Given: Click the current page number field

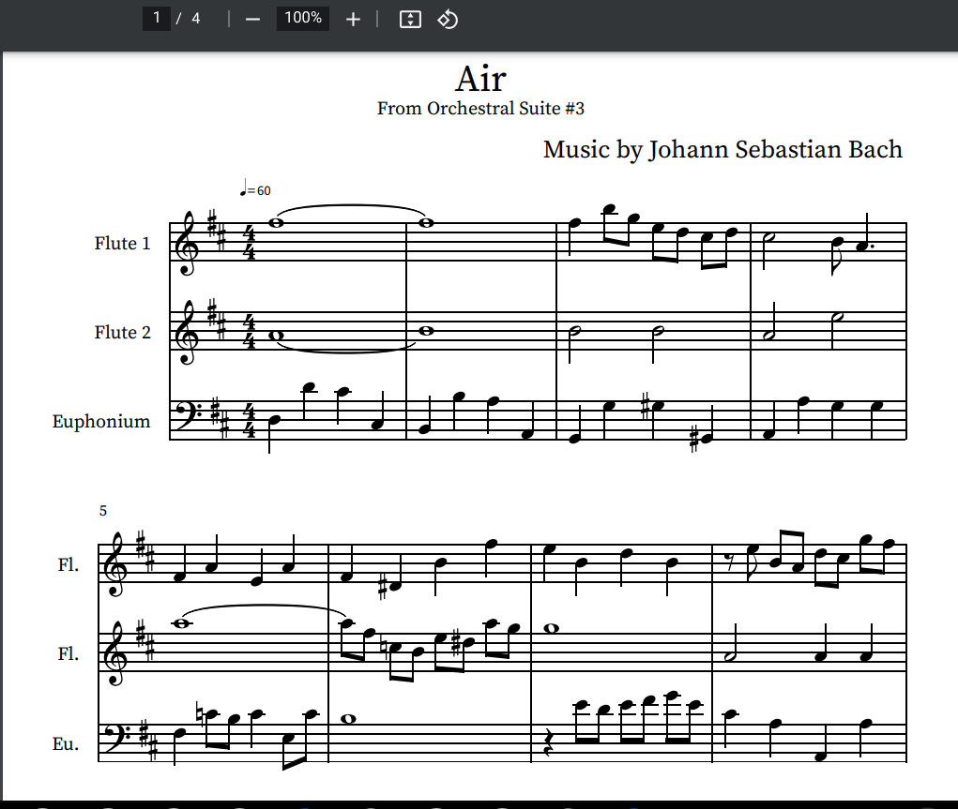Looking at the screenshot, I should click(x=157, y=18).
